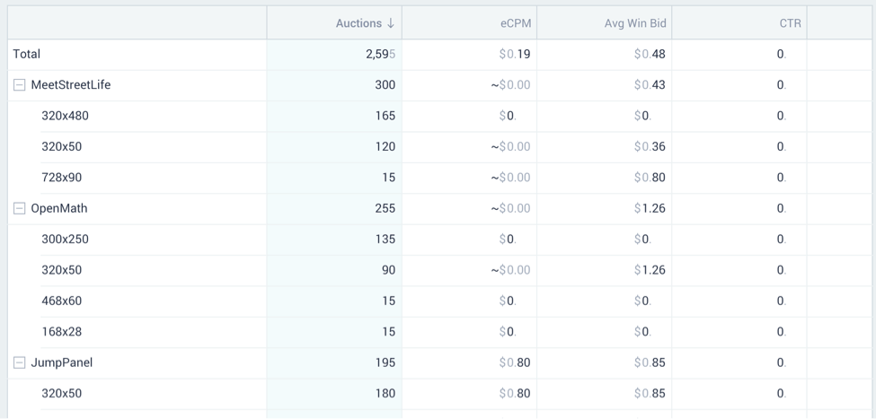Image resolution: width=876 pixels, height=419 pixels.
Task: Sort by Avg Win Bid column
Action: (x=634, y=23)
